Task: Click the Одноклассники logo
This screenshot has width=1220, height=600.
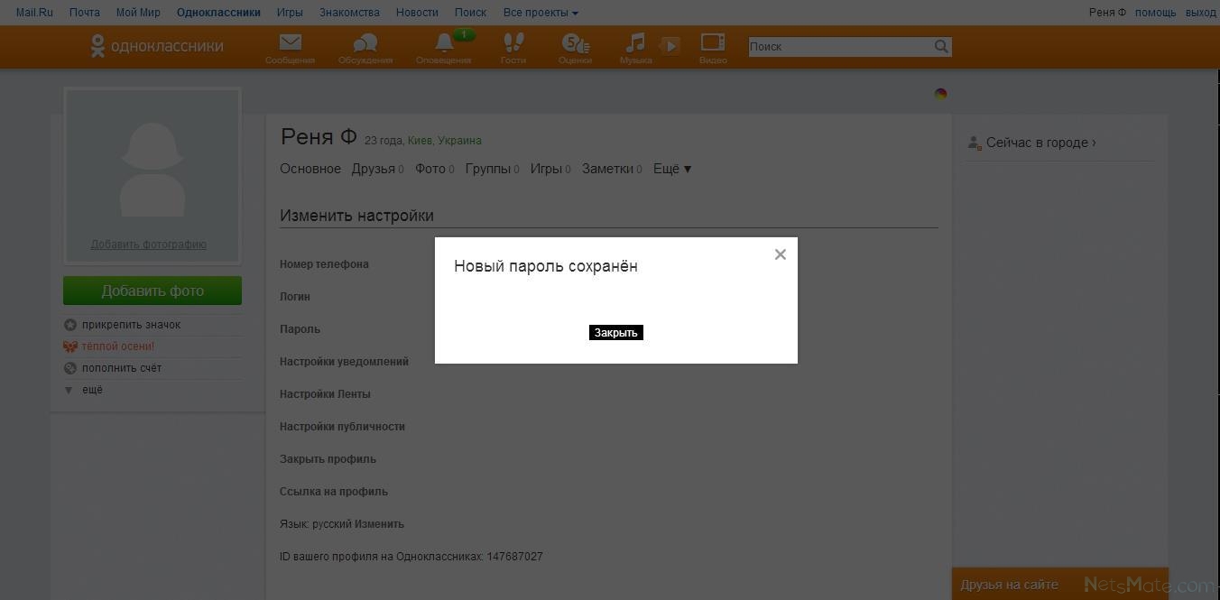Action: pos(157,46)
